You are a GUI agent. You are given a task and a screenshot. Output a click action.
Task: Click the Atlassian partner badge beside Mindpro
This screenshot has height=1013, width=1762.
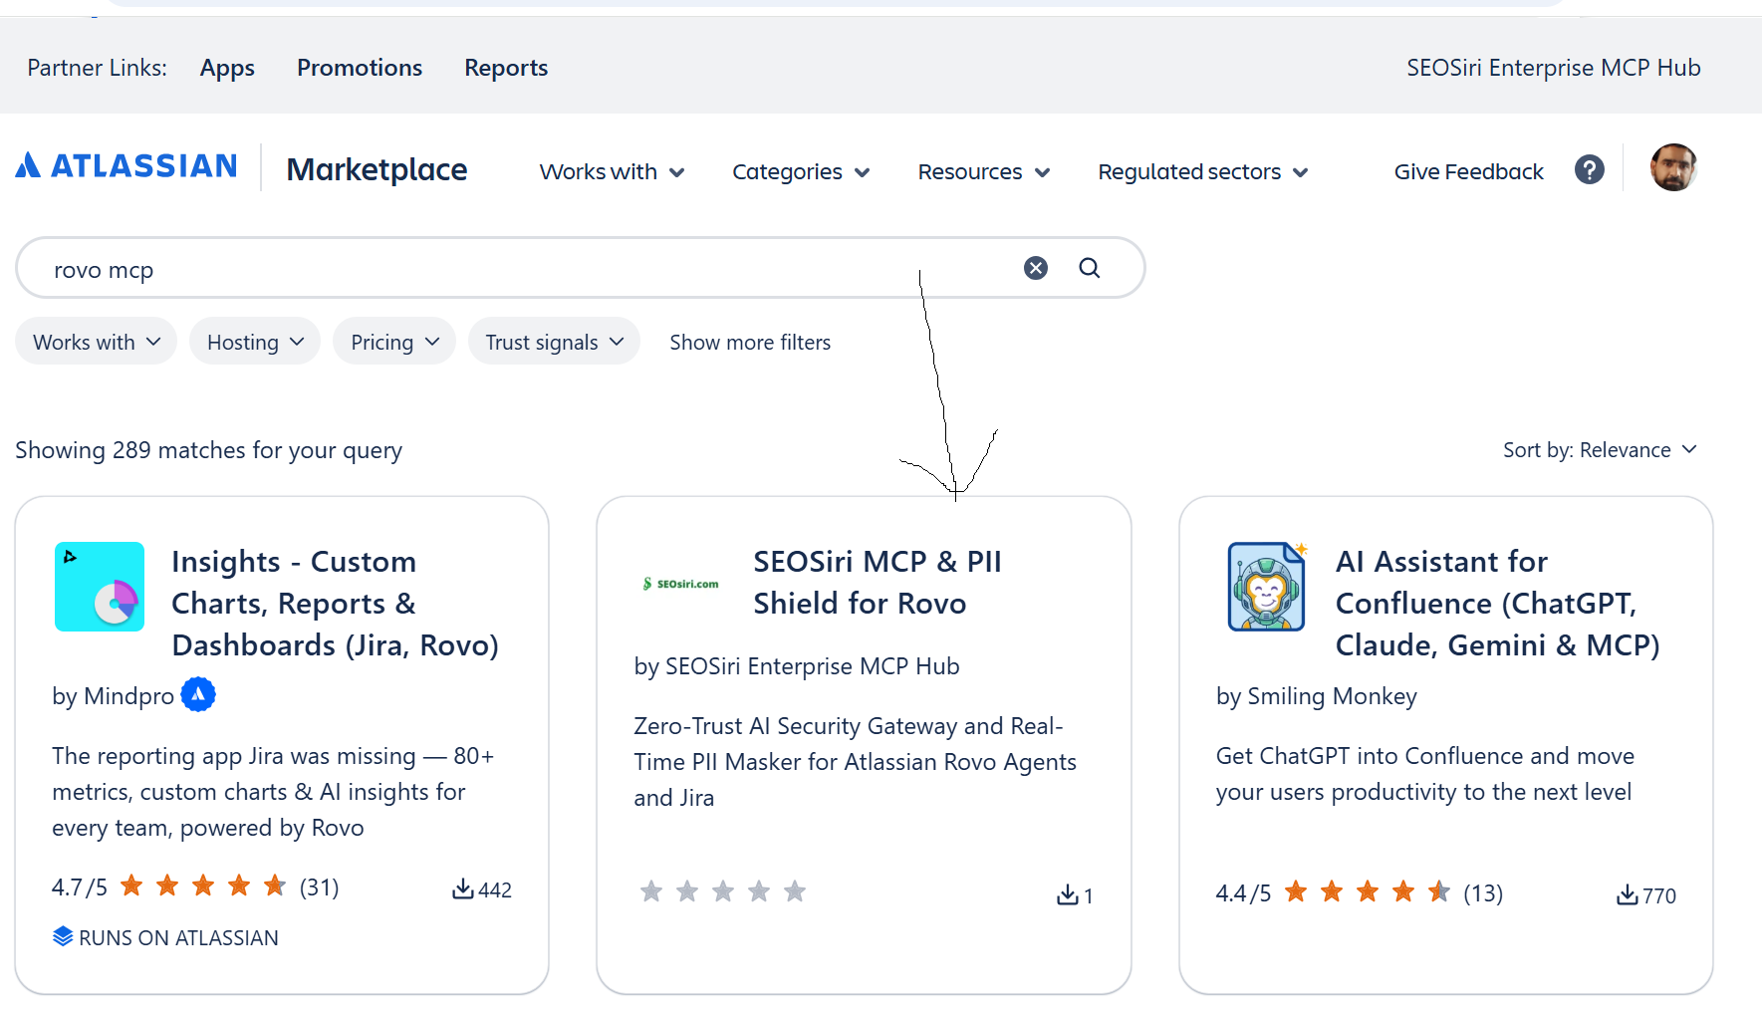[x=198, y=694]
